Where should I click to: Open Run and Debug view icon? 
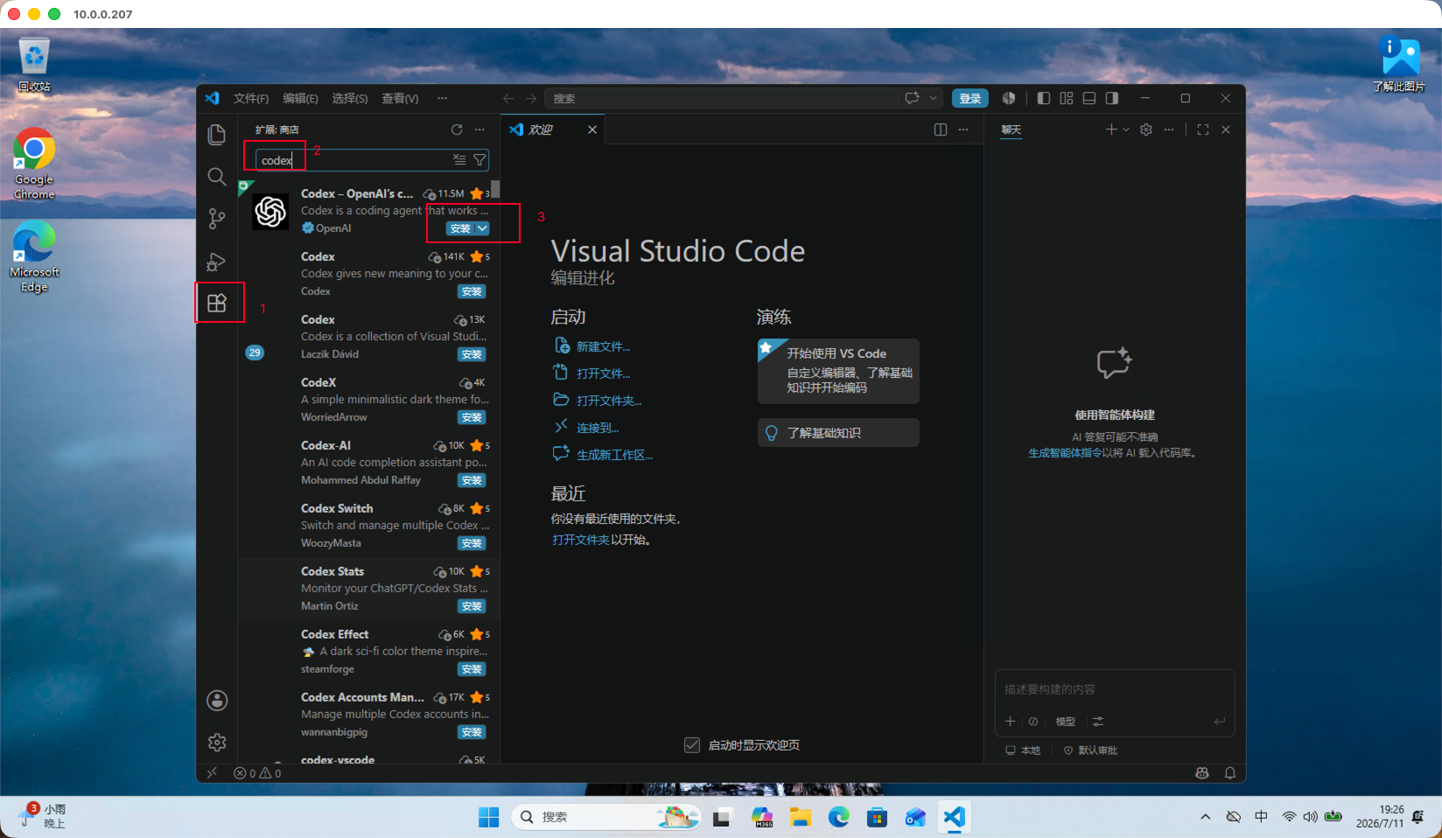point(217,262)
